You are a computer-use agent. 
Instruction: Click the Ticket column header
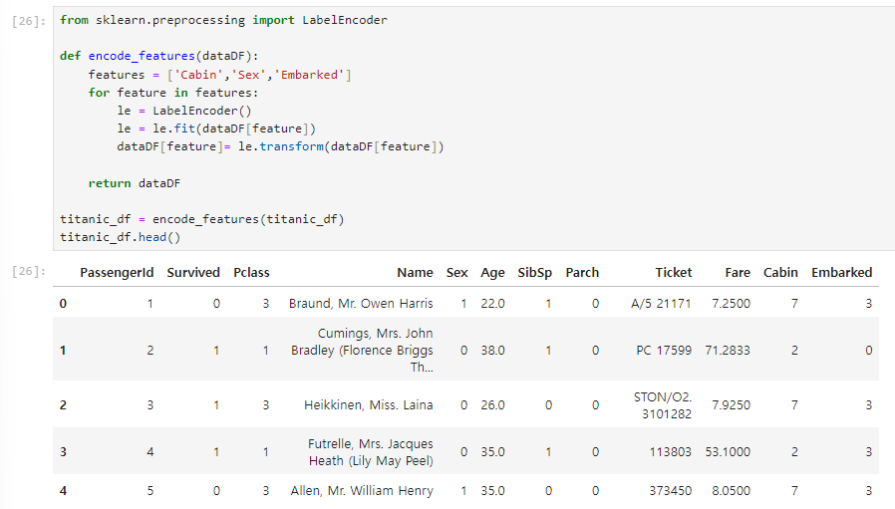pyautogui.click(x=673, y=273)
